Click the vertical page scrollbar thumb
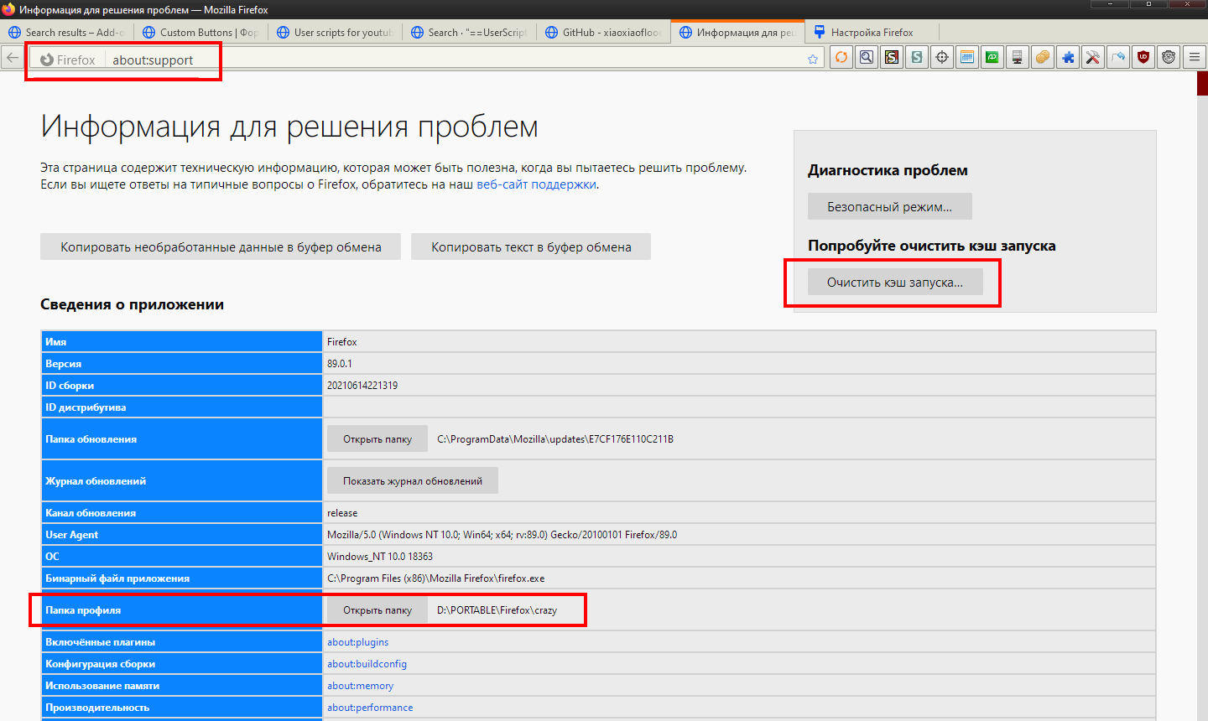1208x721 pixels. (x=1202, y=85)
